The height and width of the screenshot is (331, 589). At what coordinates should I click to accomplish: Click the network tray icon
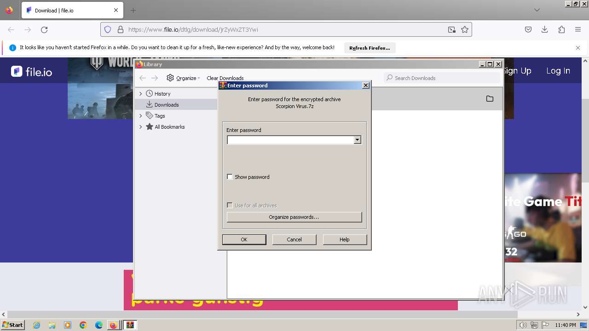[534, 325]
